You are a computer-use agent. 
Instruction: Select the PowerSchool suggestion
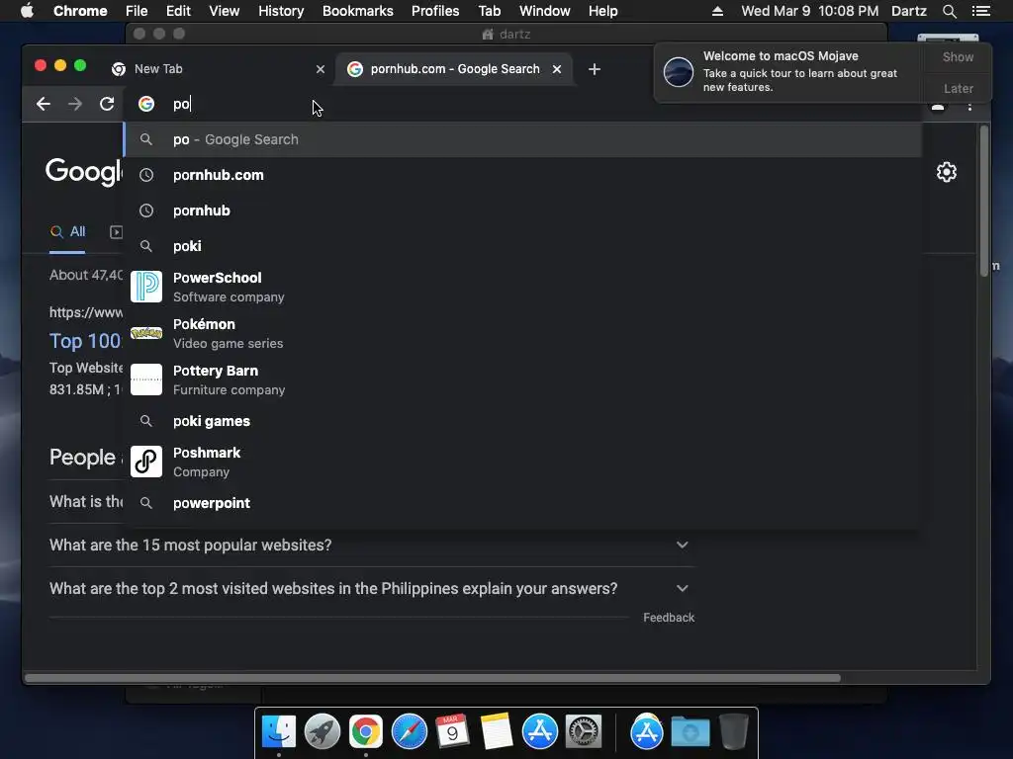coord(522,288)
